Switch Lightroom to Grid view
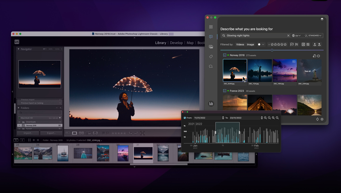This screenshot has width=341, height=193. [x=68, y=133]
